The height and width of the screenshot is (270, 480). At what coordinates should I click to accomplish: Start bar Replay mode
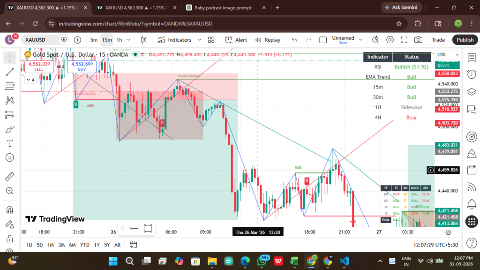pyautogui.click(x=268, y=40)
